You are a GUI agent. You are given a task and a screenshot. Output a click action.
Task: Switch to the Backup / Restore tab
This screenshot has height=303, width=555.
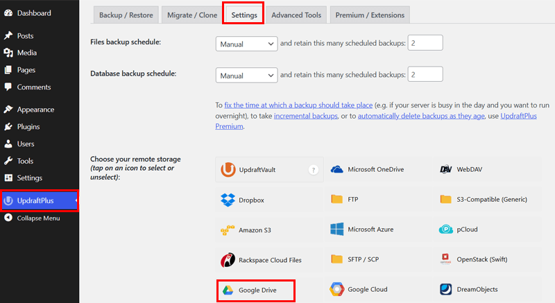pos(126,15)
